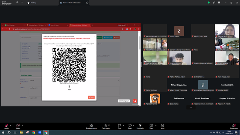Expand the React options arrow
The image size is (240, 135).
(x=133, y=125)
